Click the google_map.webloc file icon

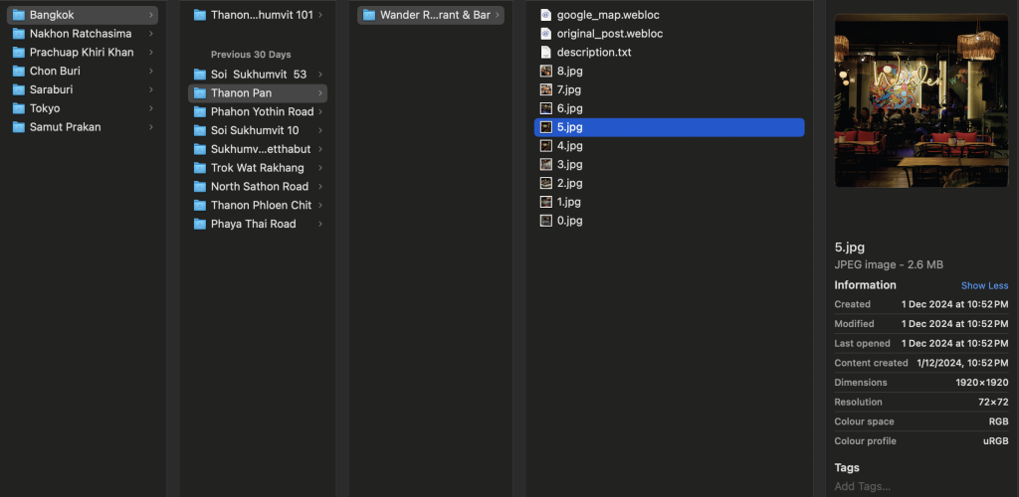click(546, 14)
